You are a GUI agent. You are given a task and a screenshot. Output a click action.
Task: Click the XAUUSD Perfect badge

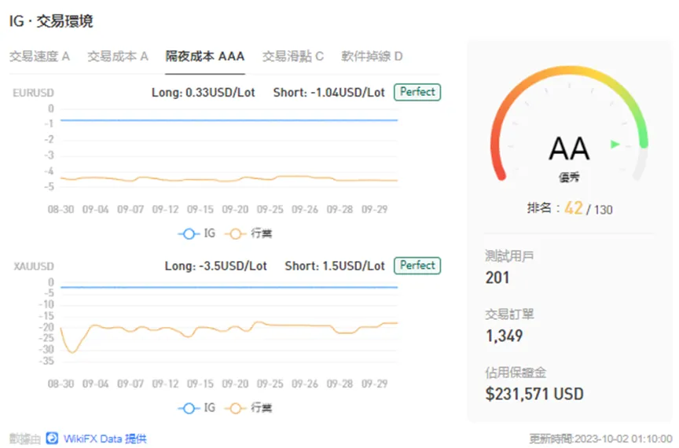click(x=417, y=266)
